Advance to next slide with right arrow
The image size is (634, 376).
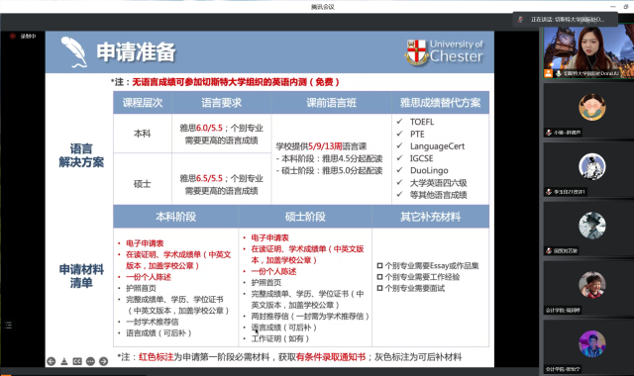click(x=103, y=361)
